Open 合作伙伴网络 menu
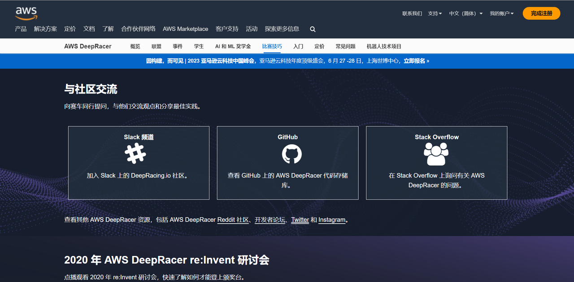574x282 pixels. [x=138, y=29]
